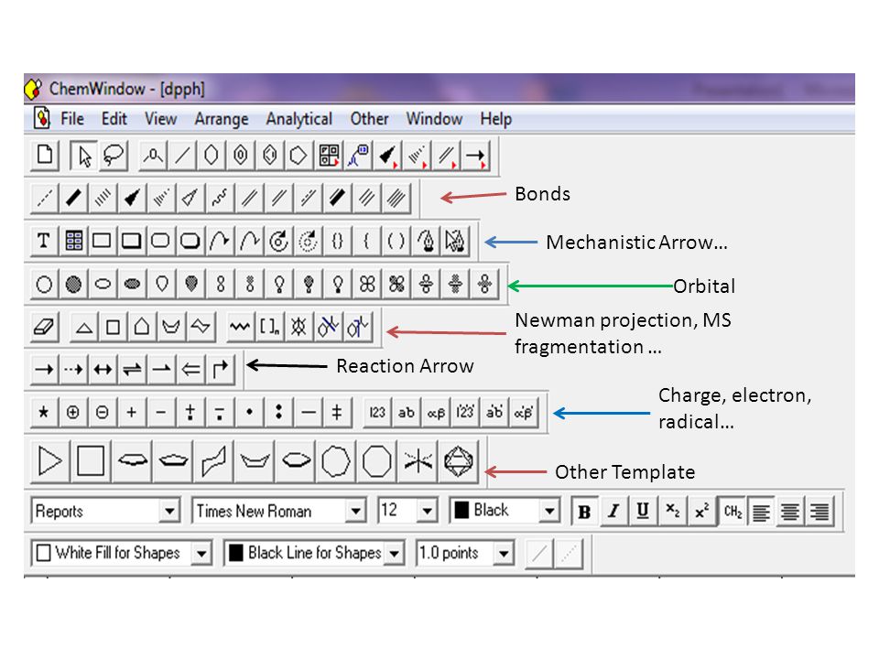Expand the Times New Roman font dropdown
The width and height of the screenshot is (879, 659).
click(x=355, y=511)
